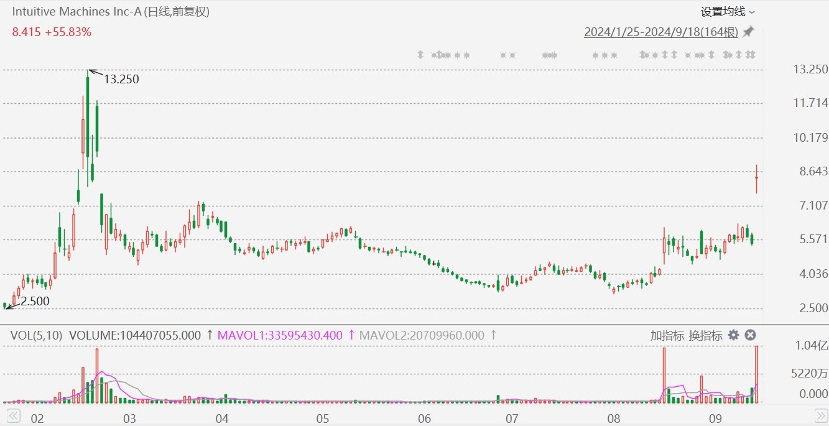This screenshot has height=426, width=829.
Task: Click the price change 8.415 +55.83%
Action: tap(52, 32)
